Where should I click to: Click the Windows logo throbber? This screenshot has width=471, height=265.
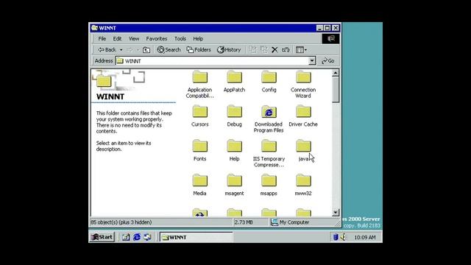pos(330,38)
